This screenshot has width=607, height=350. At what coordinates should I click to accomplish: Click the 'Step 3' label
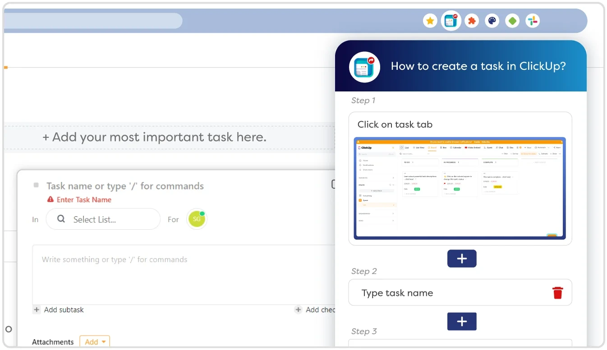(x=364, y=332)
